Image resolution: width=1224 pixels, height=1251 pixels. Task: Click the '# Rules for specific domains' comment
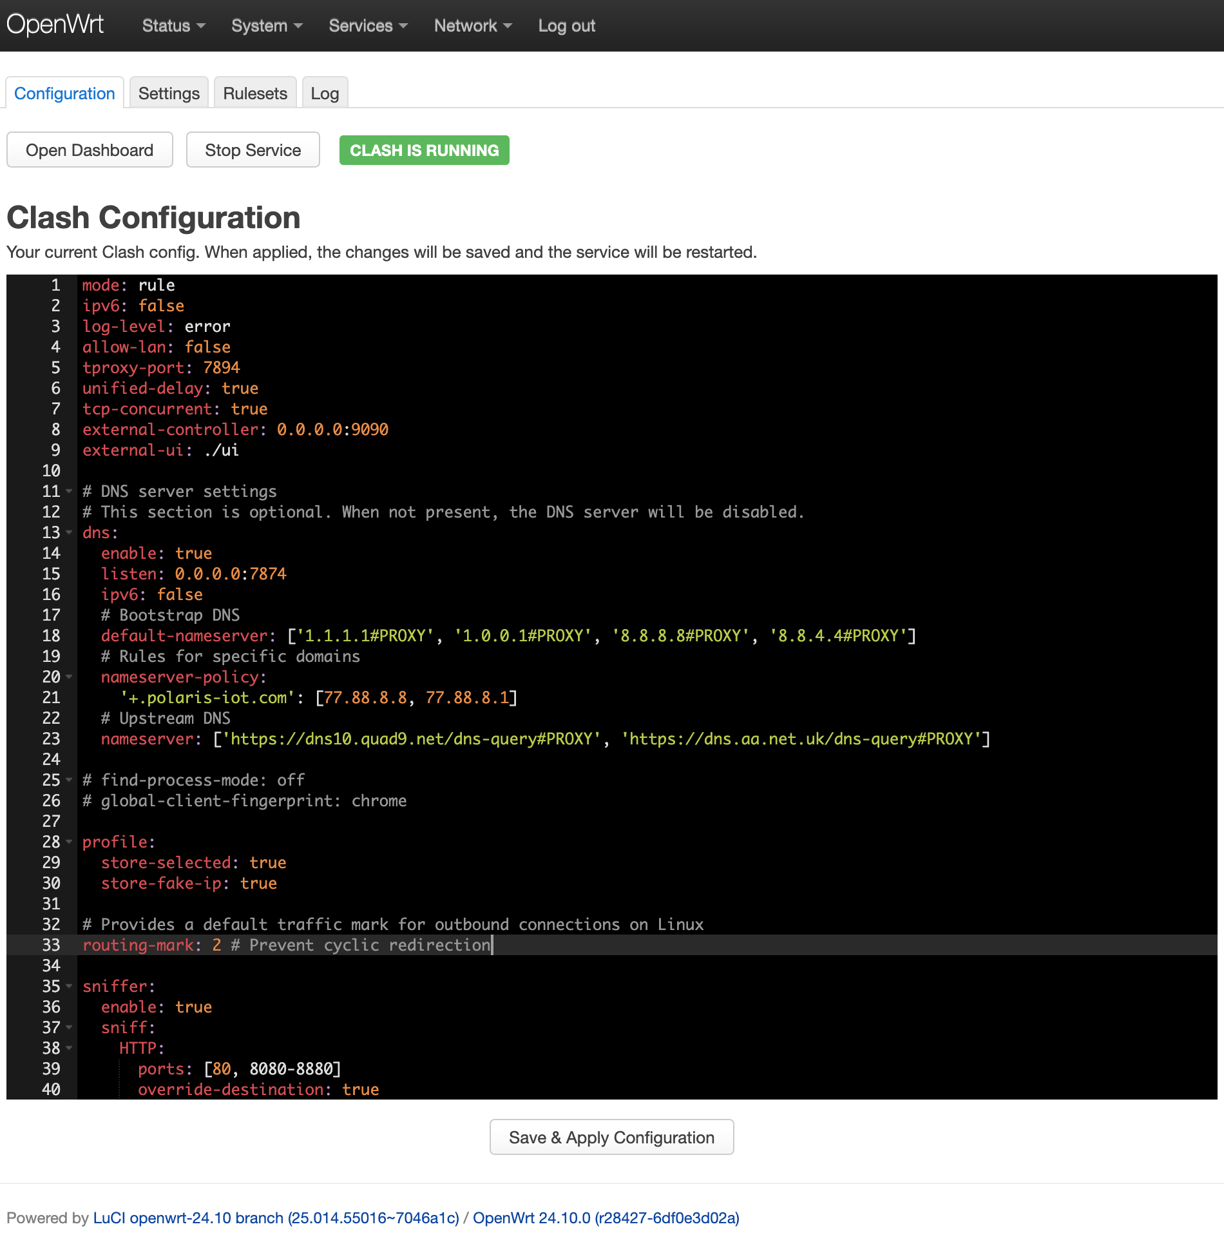pyautogui.click(x=231, y=657)
